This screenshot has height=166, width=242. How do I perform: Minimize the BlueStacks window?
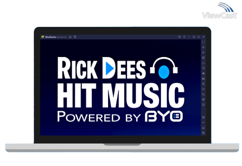[189, 37]
